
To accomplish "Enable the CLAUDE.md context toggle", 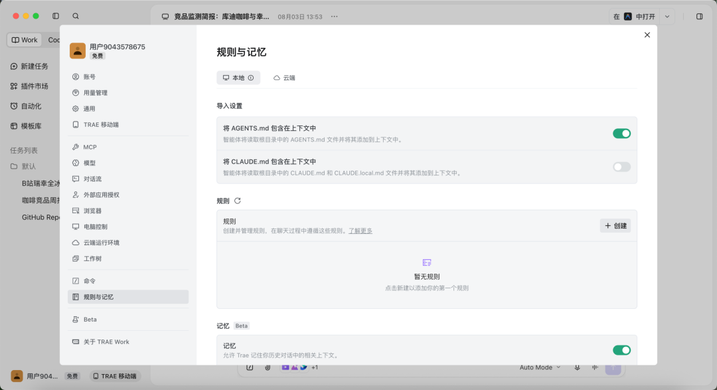I will pos(621,167).
